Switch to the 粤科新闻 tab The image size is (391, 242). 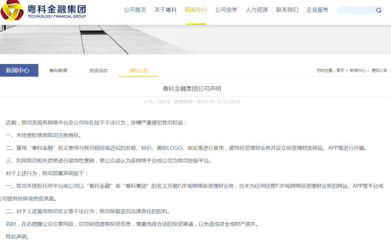click(x=59, y=70)
